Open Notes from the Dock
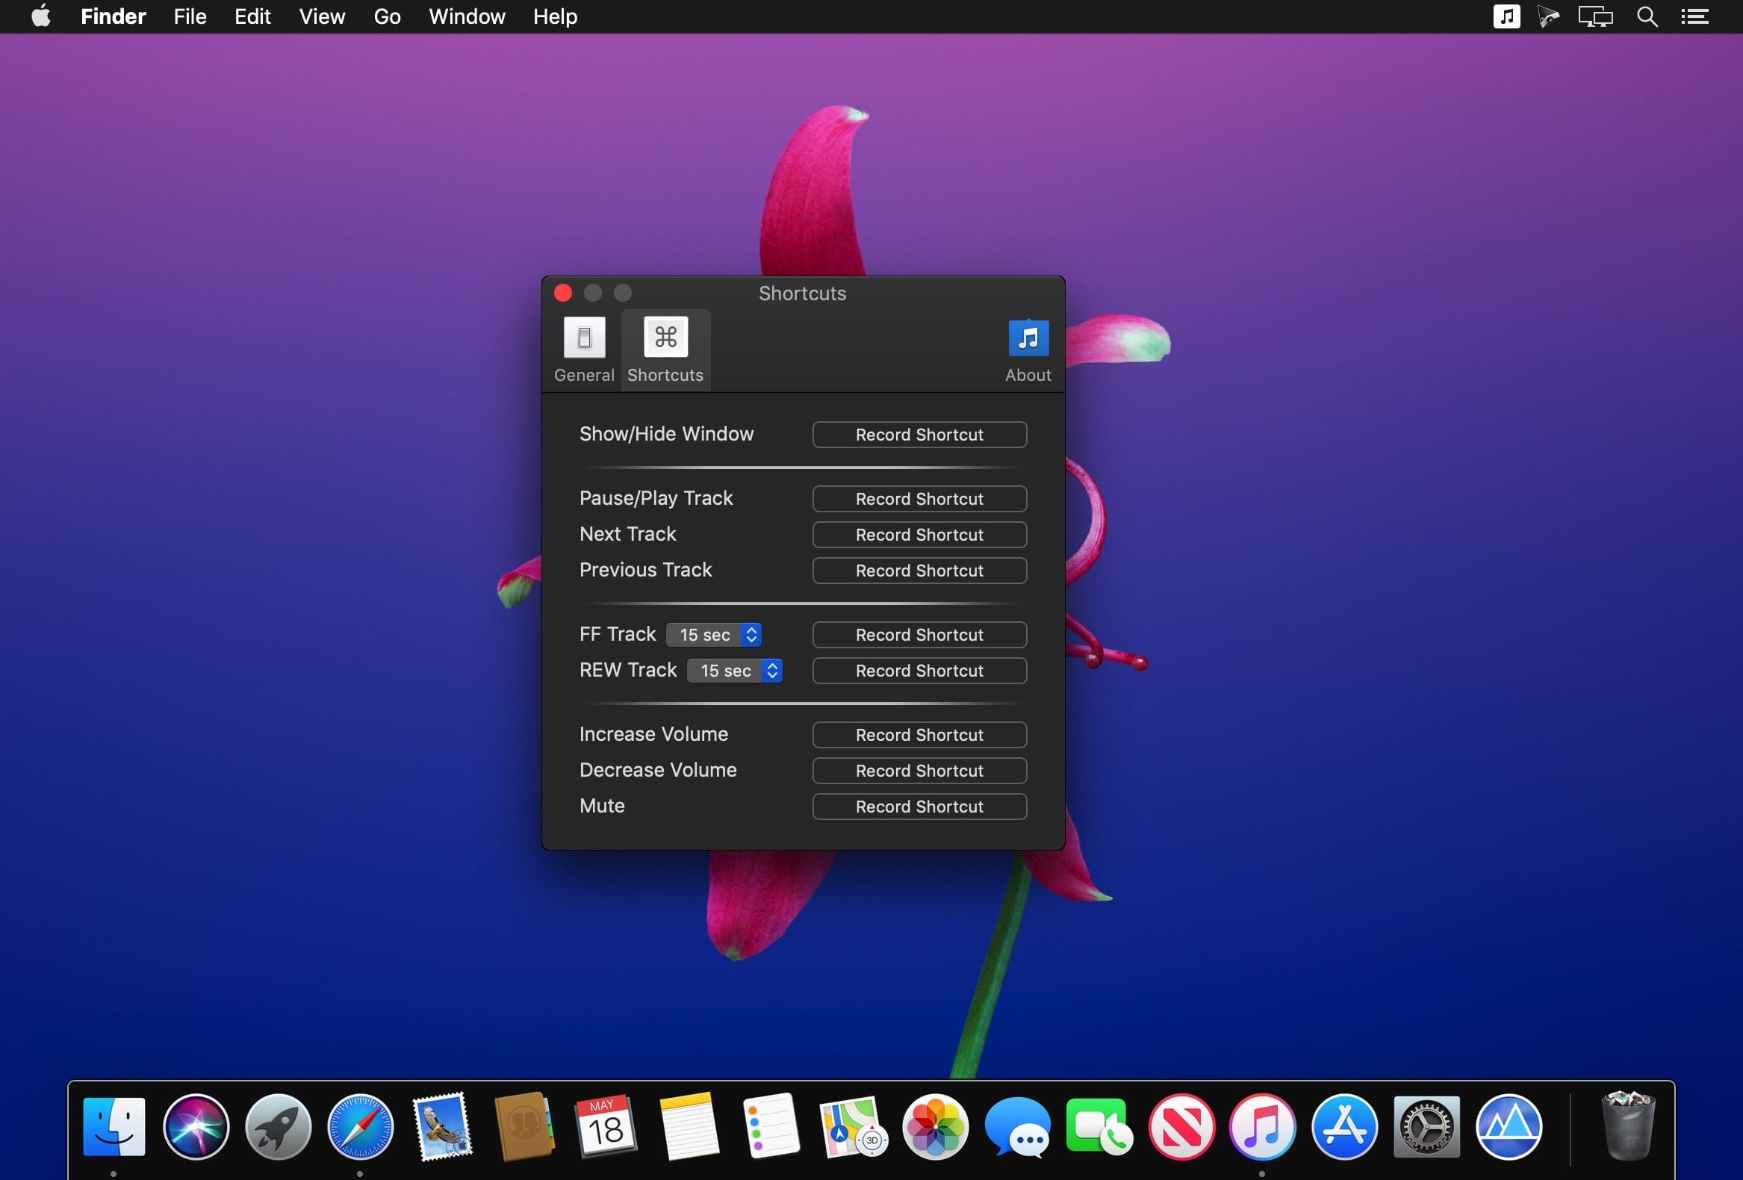1743x1180 pixels. coord(689,1127)
